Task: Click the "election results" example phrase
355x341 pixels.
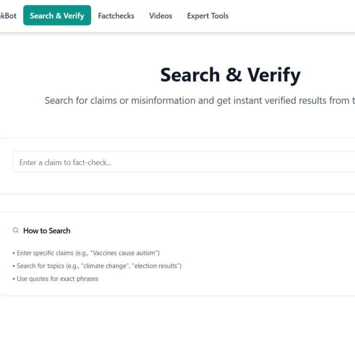Action: click(156, 266)
